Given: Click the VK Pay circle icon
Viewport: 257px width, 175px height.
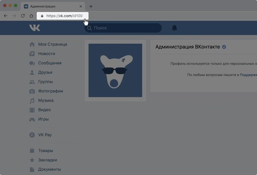Looking at the screenshot, I should pos(32,135).
